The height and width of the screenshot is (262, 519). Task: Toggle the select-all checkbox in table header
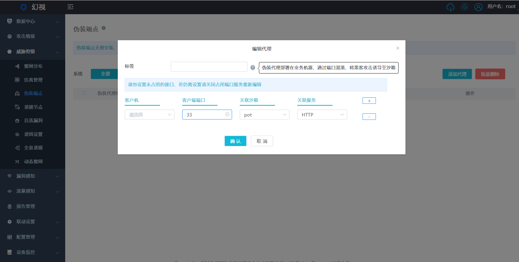point(84,93)
